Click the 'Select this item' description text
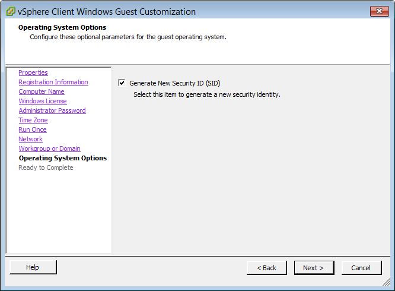Screen dimensions: 395x291 [x=206, y=94]
